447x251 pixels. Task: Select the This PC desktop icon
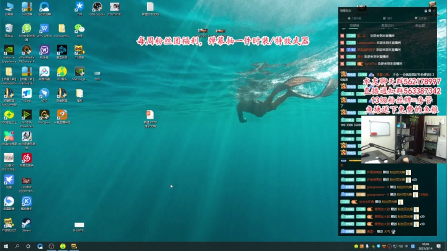tap(9, 9)
